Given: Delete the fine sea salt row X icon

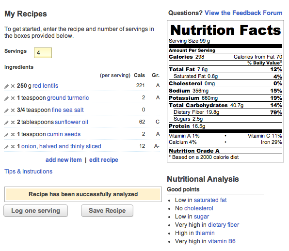Looking at the screenshot, I should coord(13,110).
